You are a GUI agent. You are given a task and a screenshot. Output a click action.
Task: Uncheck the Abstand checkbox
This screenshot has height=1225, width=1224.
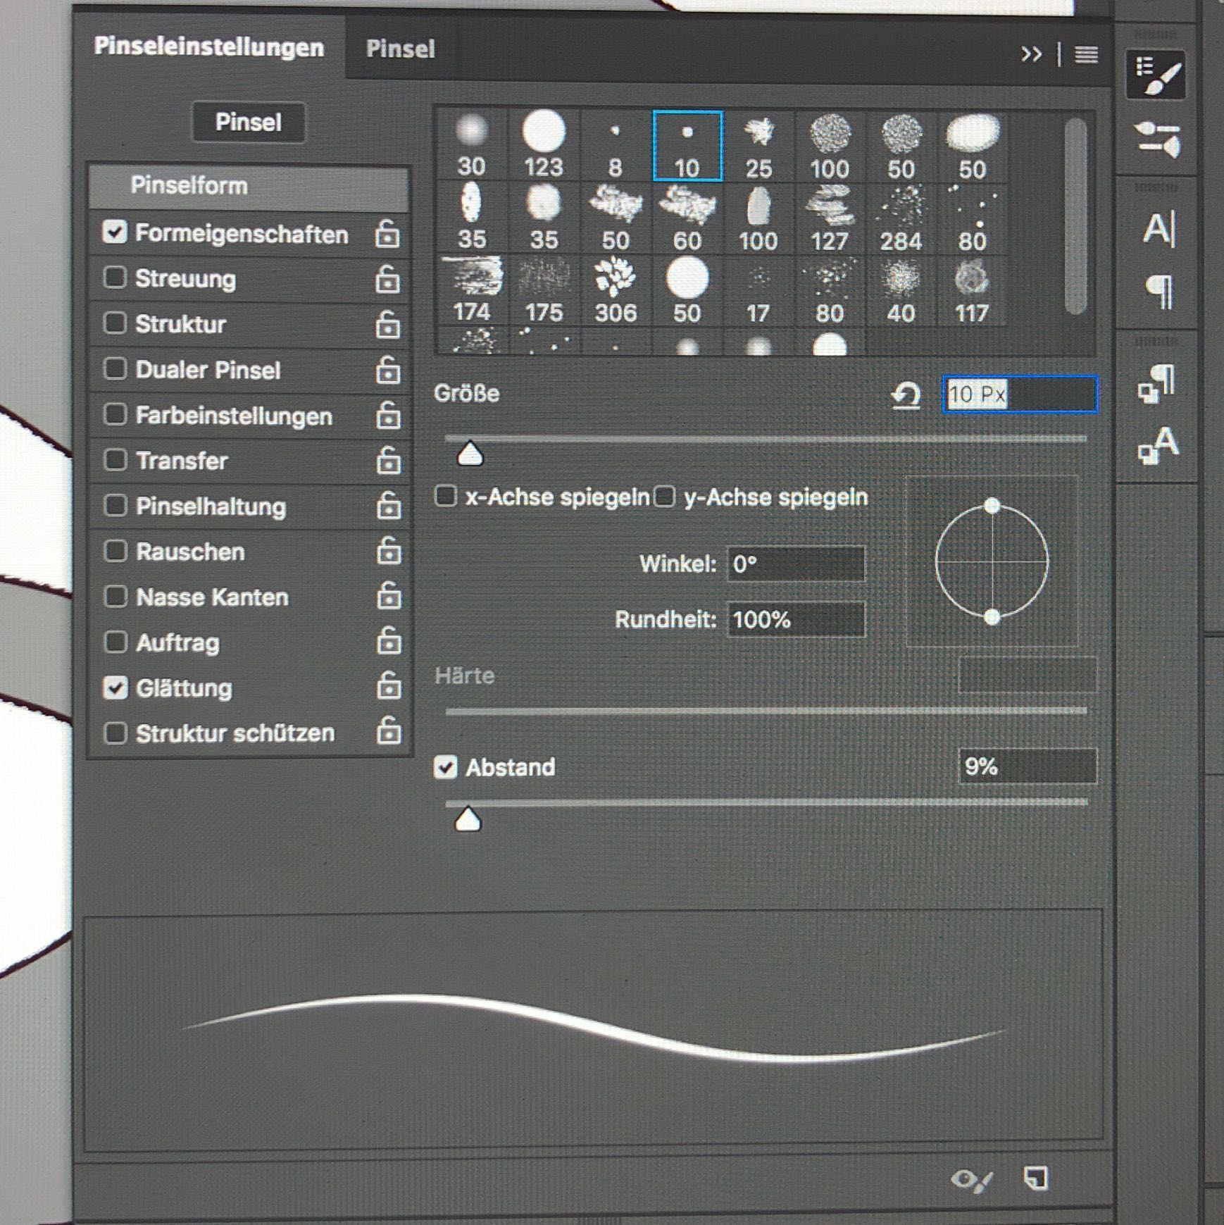coord(446,766)
